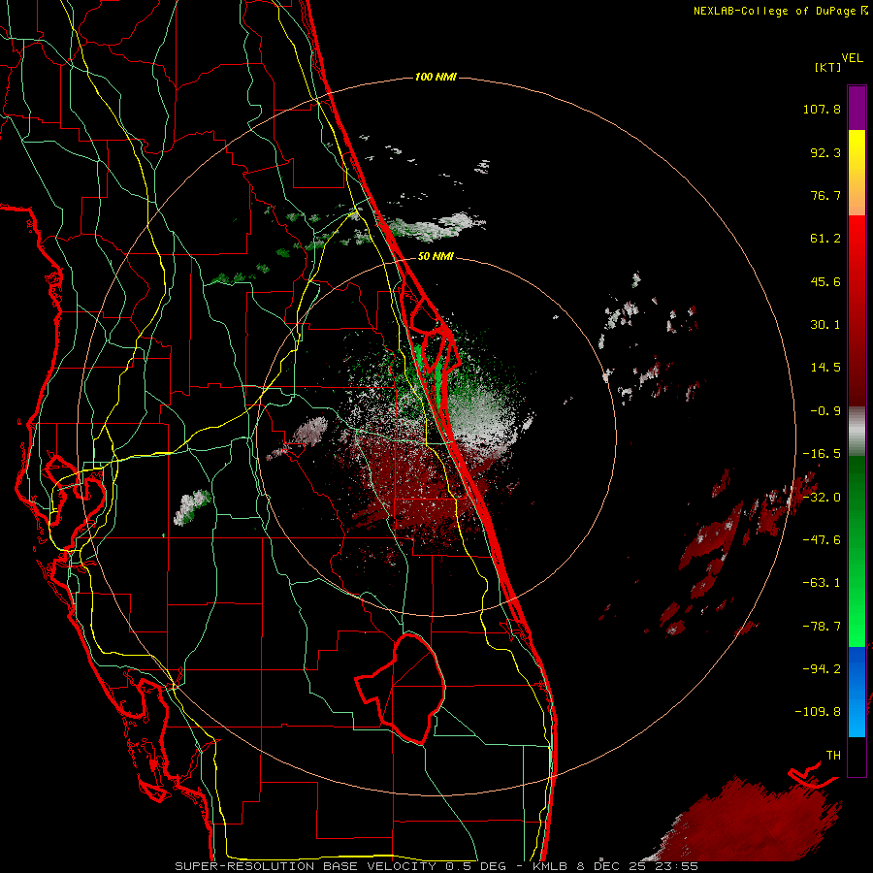Click the [KT] units label
This screenshot has width=873, height=873.
click(828, 67)
